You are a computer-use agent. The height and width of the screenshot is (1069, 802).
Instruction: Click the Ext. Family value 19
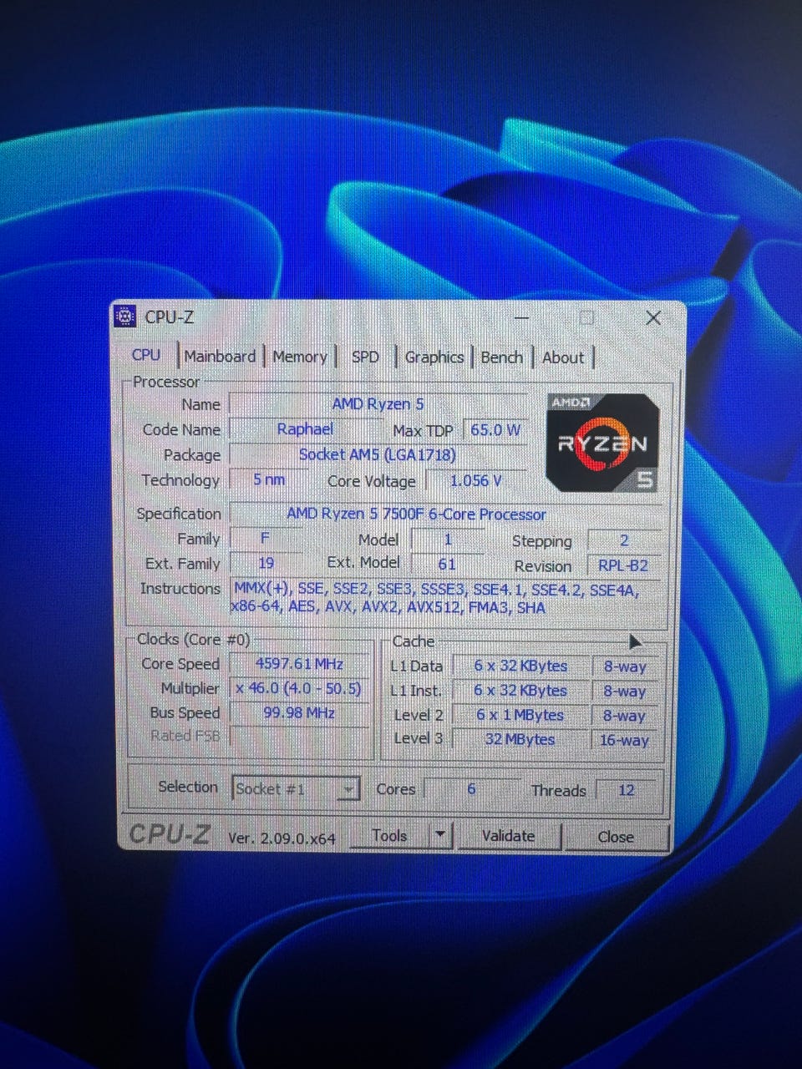point(266,564)
